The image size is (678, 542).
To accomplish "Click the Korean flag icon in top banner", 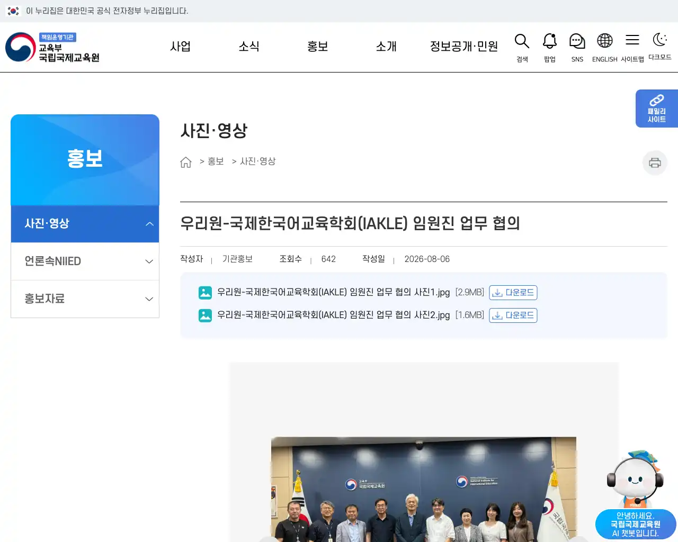I will [13, 11].
